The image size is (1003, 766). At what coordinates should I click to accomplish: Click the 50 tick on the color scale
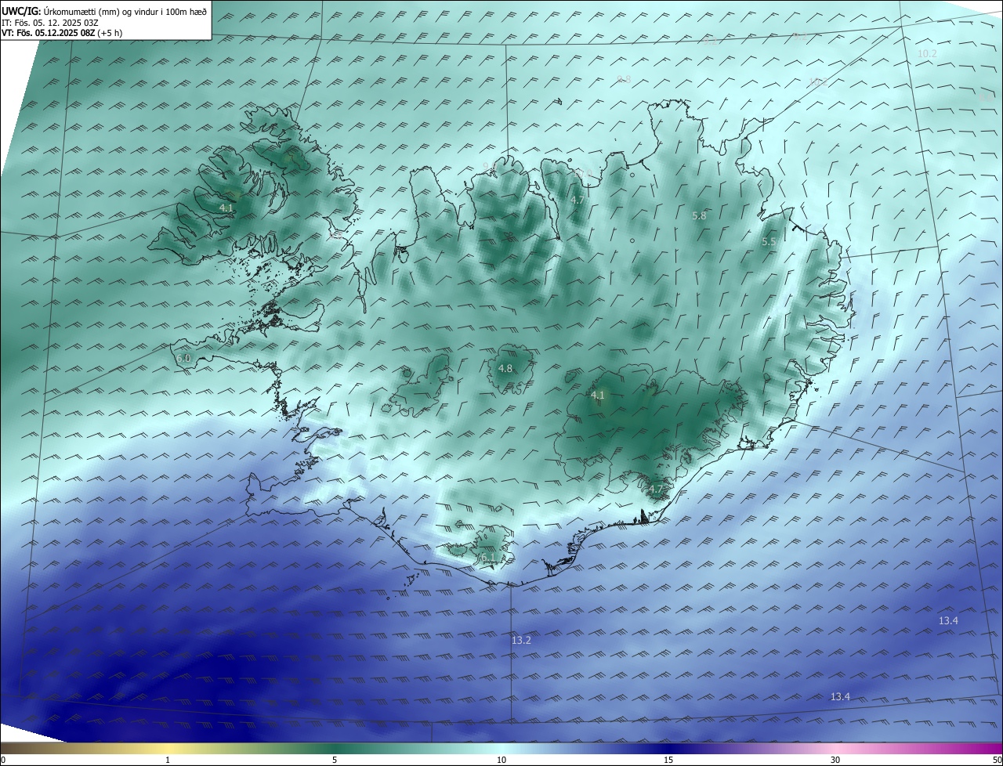click(997, 760)
